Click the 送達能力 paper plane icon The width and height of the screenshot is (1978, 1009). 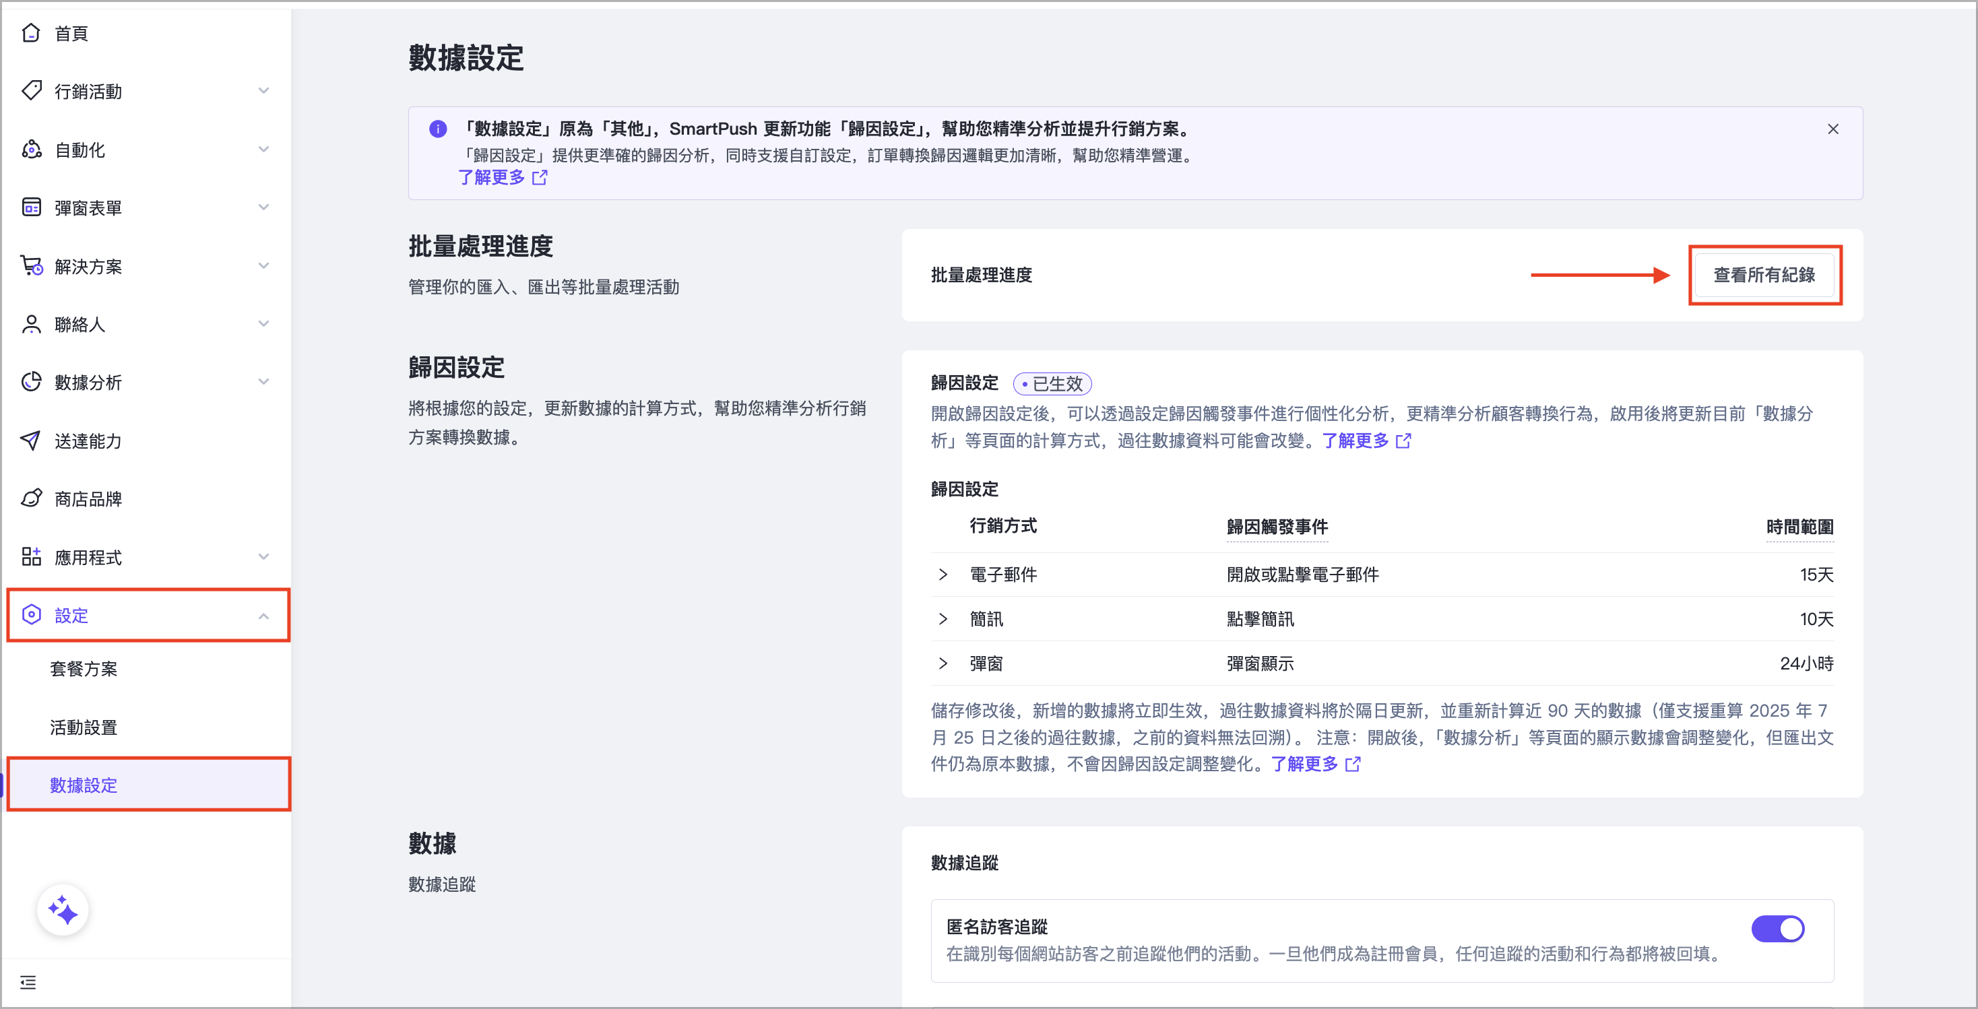point(31,441)
